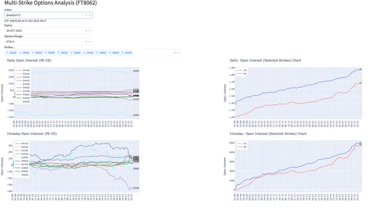Remove the 54400 strike chip

[x=45, y=53]
